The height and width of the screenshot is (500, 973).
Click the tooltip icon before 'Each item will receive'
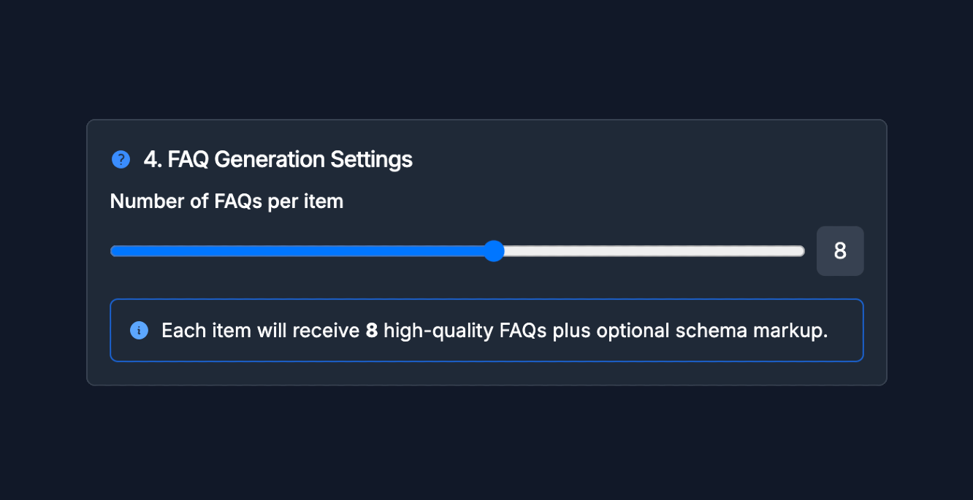[139, 330]
